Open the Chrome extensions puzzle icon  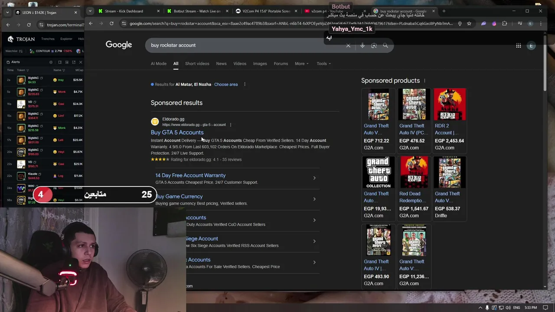pyautogui.click(x=504, y=23)
